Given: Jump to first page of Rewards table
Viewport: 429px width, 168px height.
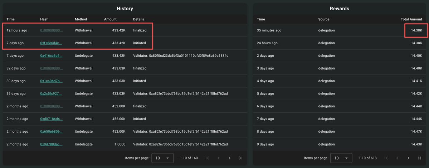Looking at the screenshot, I should tap(386, 158).
